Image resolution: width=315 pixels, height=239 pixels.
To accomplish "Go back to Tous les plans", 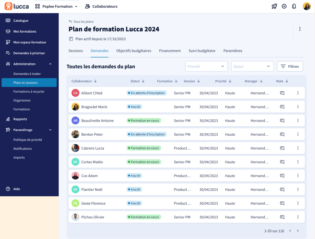I will pyautogui.click(x=81, y=21).
